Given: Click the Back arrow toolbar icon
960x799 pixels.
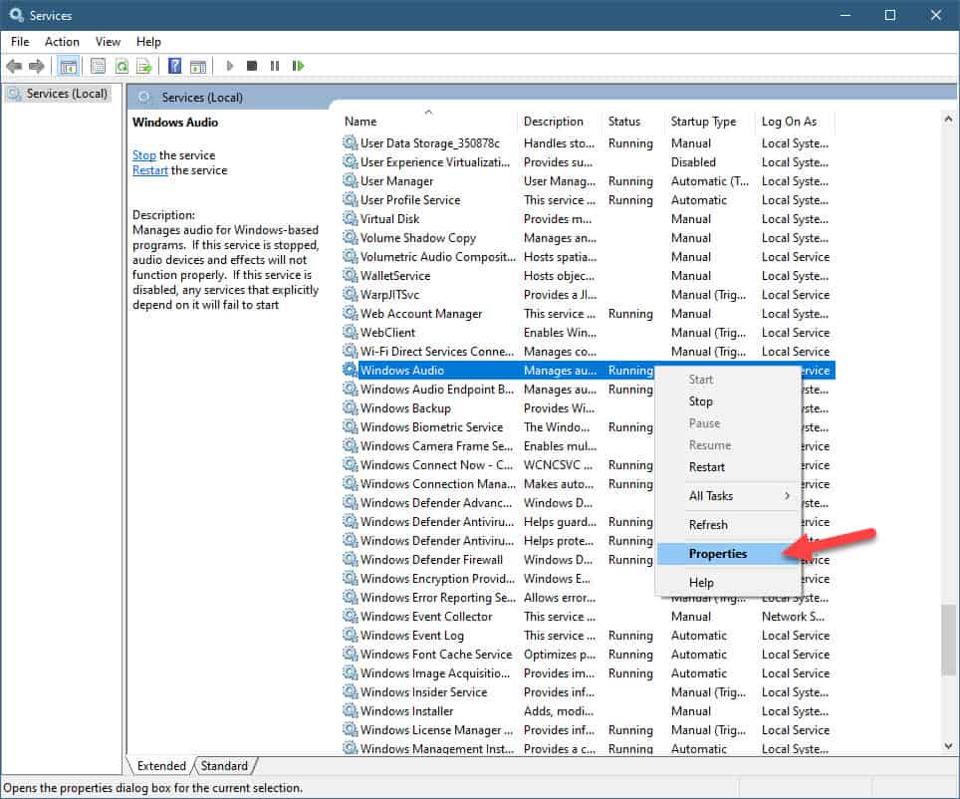Looking at the screenshot, I should [x=14, y=66].
